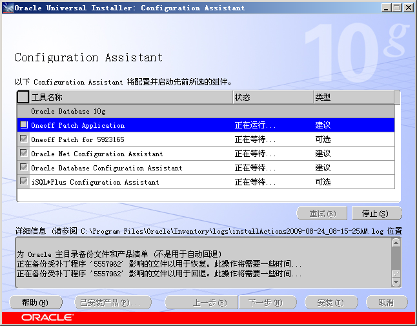Minimize the installer window
Screen dimensions: 417x326
click(x=387, y=8)
